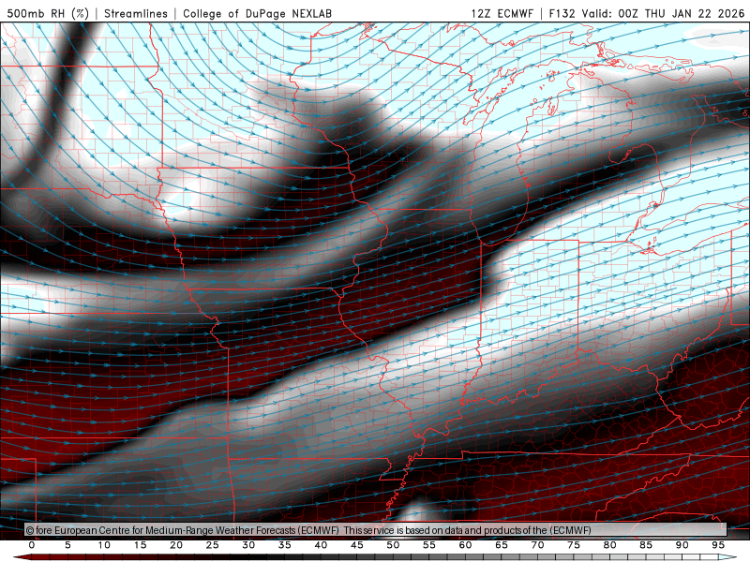Screen dimensions: 750x562
Task: Click the "0" colorbar scale label
Action: [32, 545]
